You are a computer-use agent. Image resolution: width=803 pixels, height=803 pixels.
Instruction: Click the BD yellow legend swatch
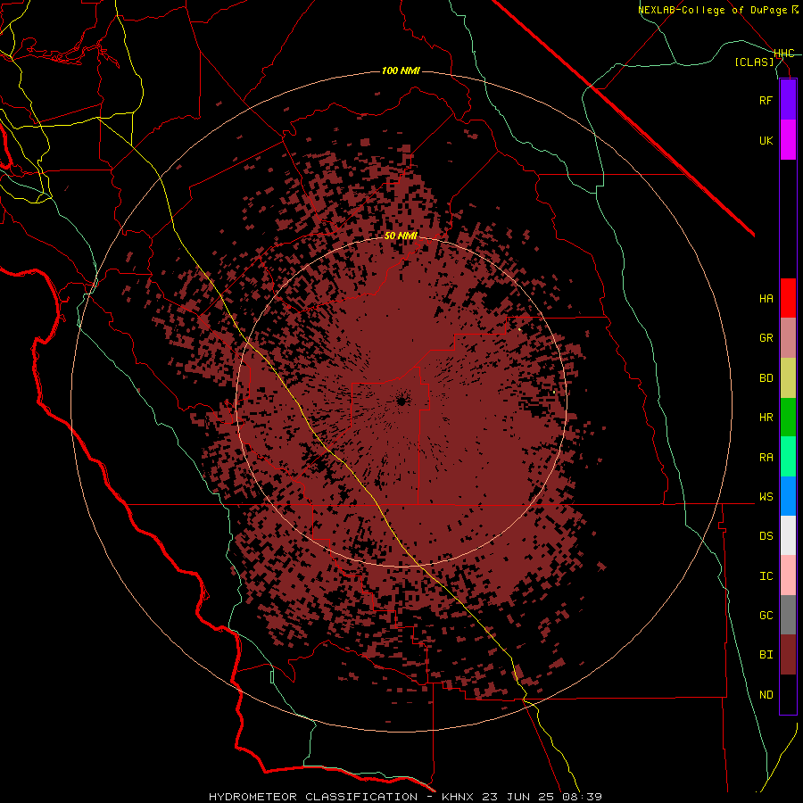788,378
